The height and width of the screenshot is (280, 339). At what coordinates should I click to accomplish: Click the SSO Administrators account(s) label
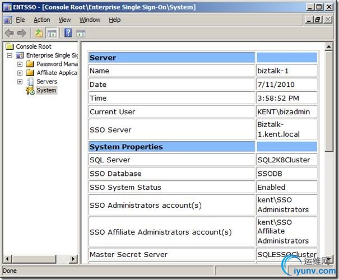click(146, 206)
